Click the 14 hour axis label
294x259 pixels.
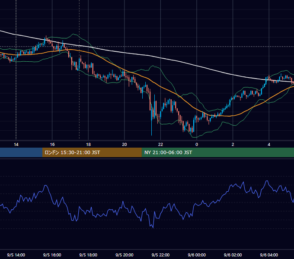(x=16, y=145)
